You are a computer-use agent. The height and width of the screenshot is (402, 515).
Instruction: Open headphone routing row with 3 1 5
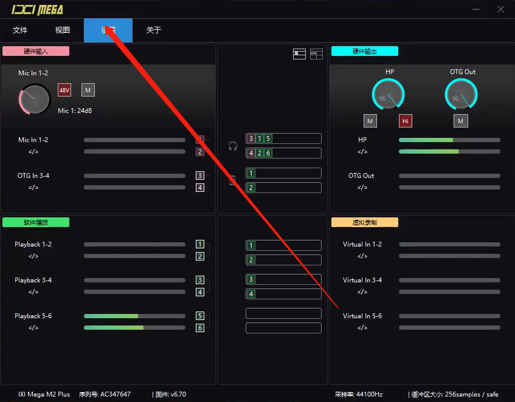pyautogui.click(x=283, y=138)
